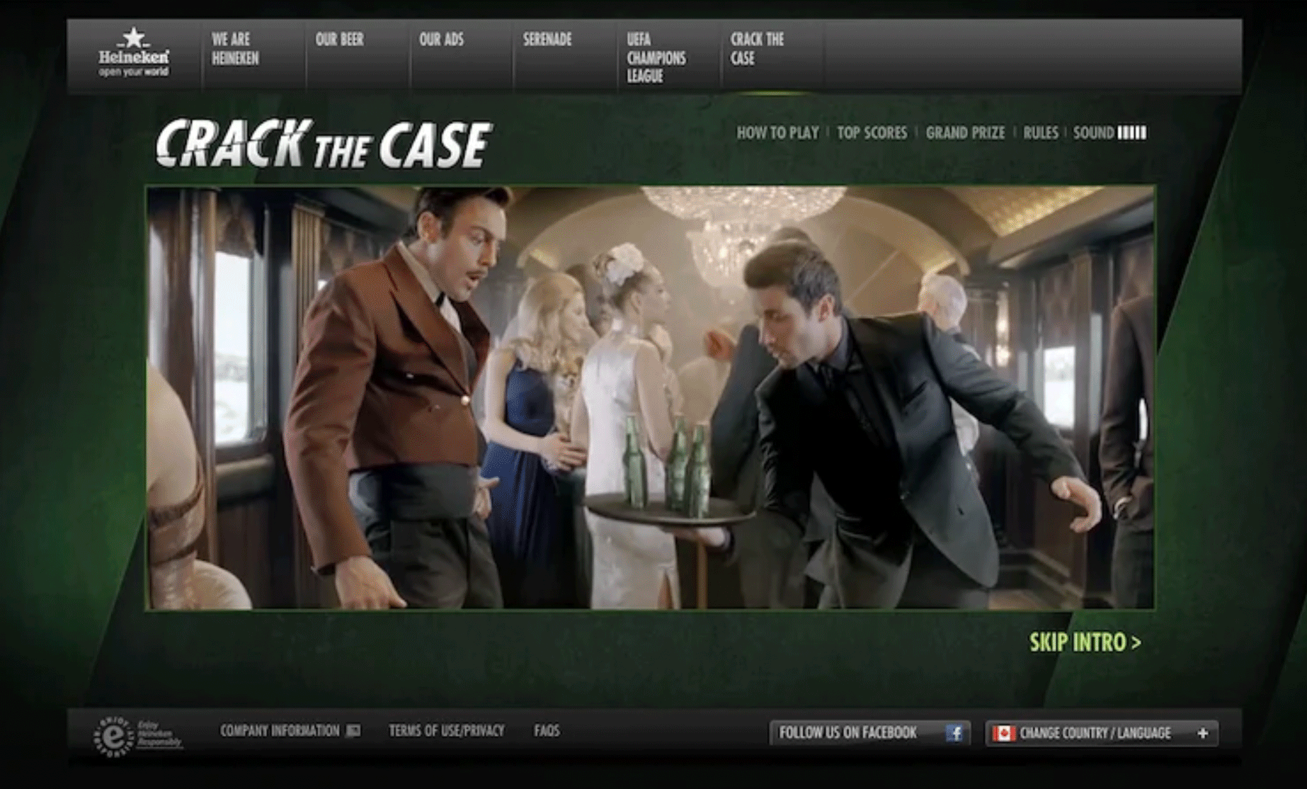Open the Our Beer menu
Image resolution: width=1307 pixels, height=789 pixels.
338,40
